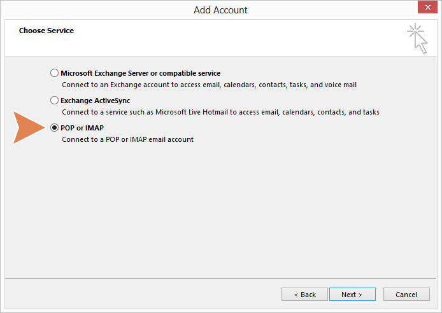Click the "Exchange ActiveSync" label text

(x=96, y=101)
